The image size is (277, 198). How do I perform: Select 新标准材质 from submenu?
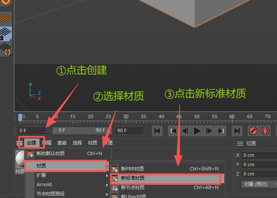(x=167, y=178)
